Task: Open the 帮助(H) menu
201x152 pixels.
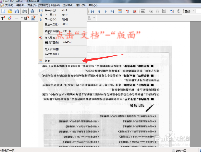Action: pyautogui.click(x=93, y=5)
